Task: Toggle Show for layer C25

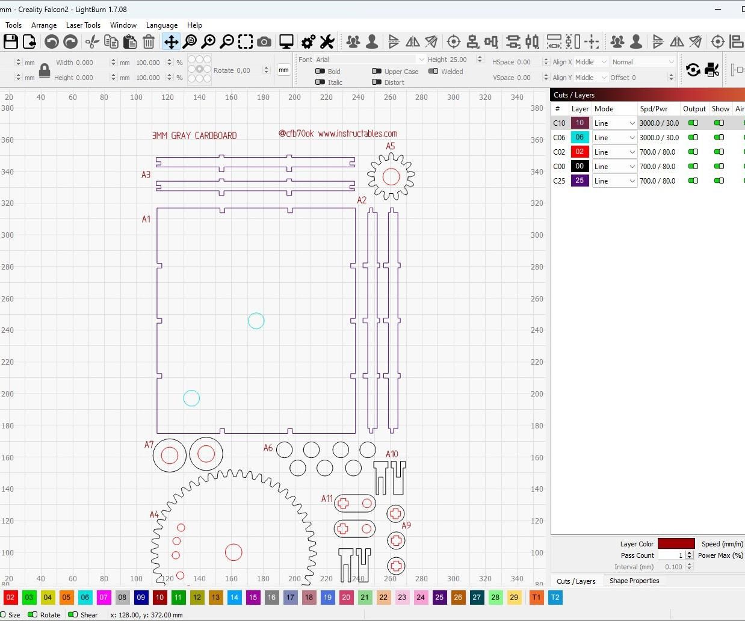Action: (x=719, y=181)
